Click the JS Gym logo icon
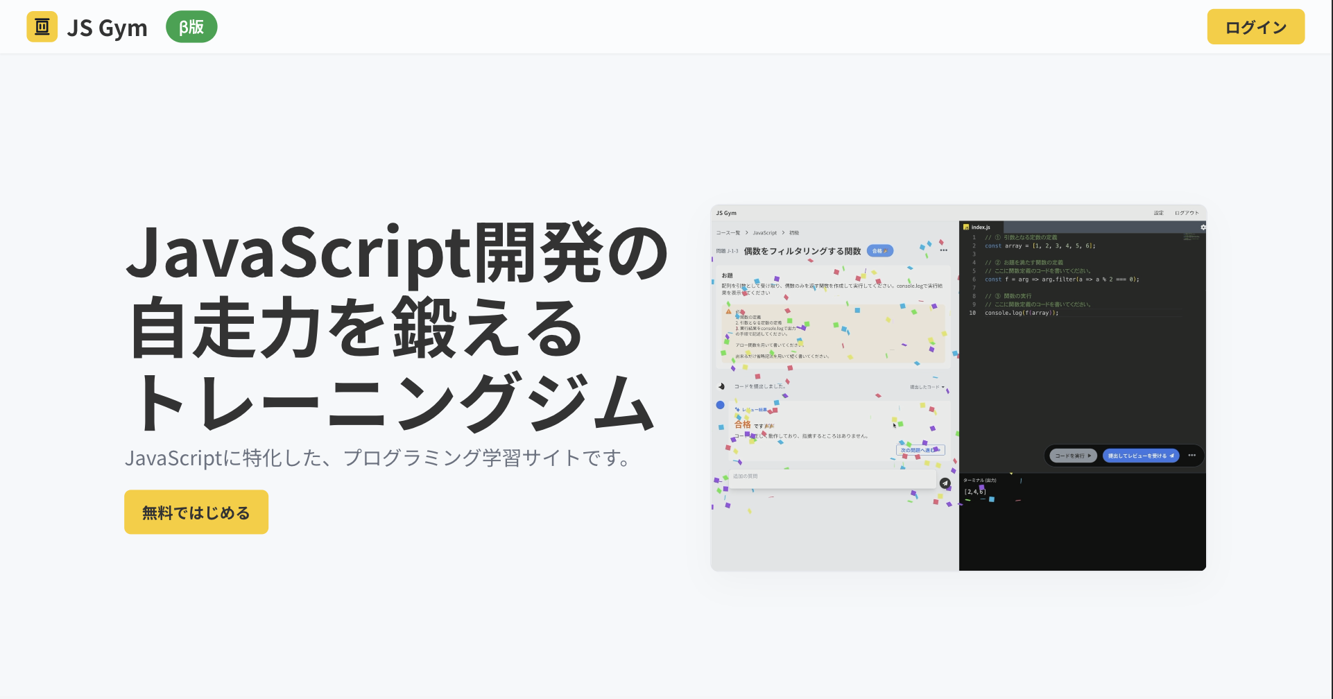 click(x=42, y=26)
